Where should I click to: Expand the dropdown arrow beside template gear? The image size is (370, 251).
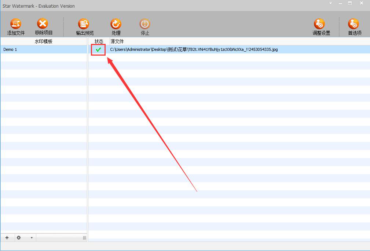pos(32,238)
